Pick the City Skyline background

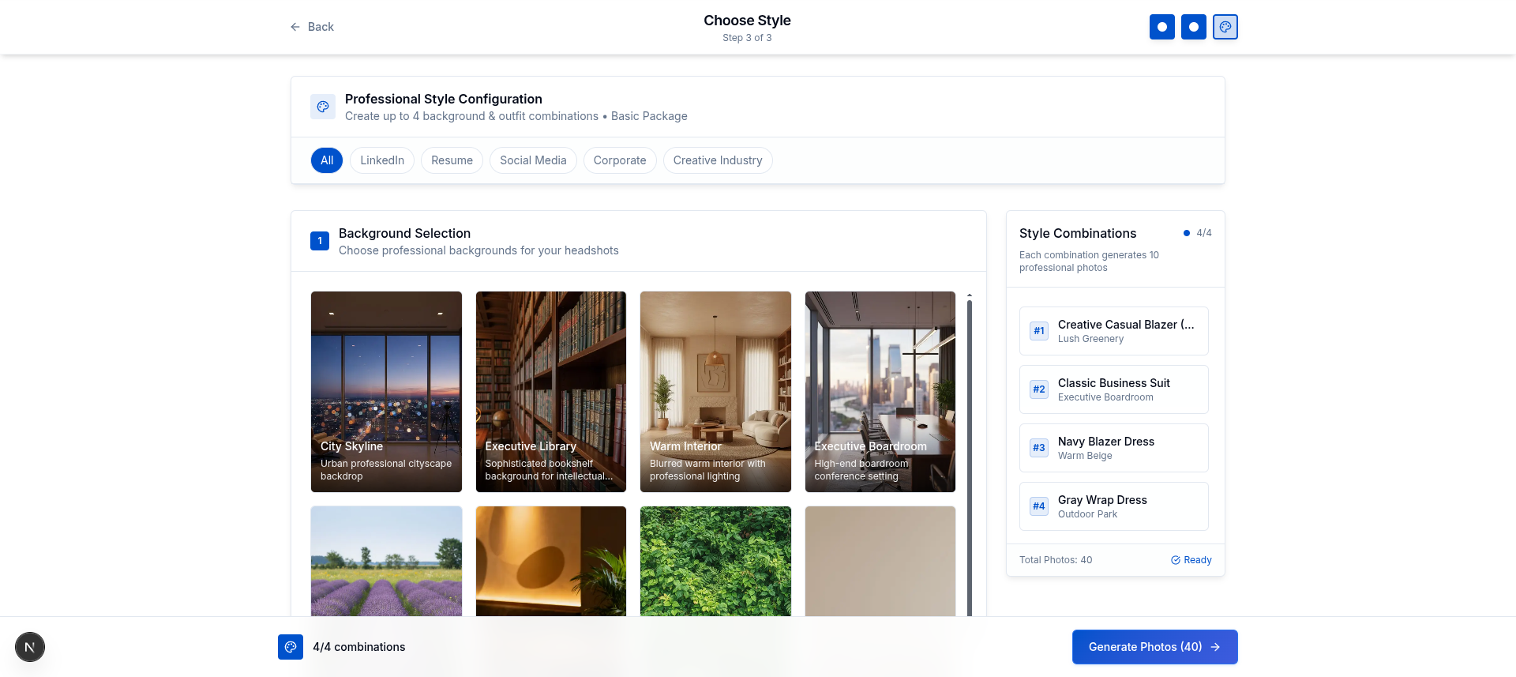[x=386, y=391]
